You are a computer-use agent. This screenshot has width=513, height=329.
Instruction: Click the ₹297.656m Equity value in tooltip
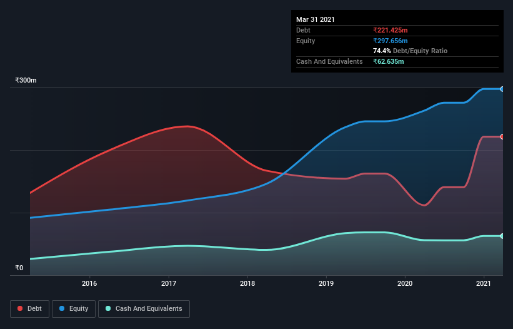click(x=391, y=41)
